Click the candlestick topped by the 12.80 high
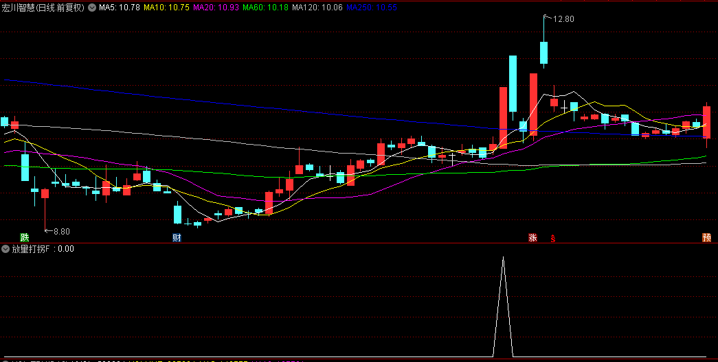This screenshot has width=718, height=362. [543, 53]
